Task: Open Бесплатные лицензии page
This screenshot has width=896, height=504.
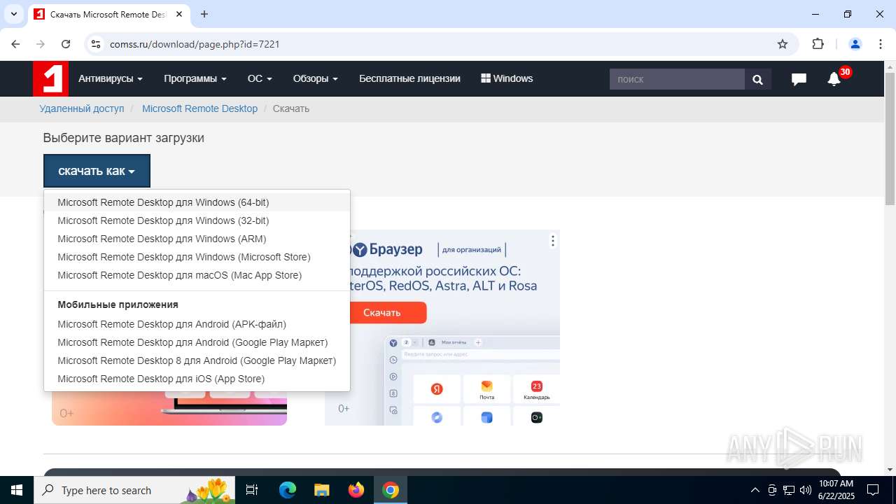Action: [409, 78]
